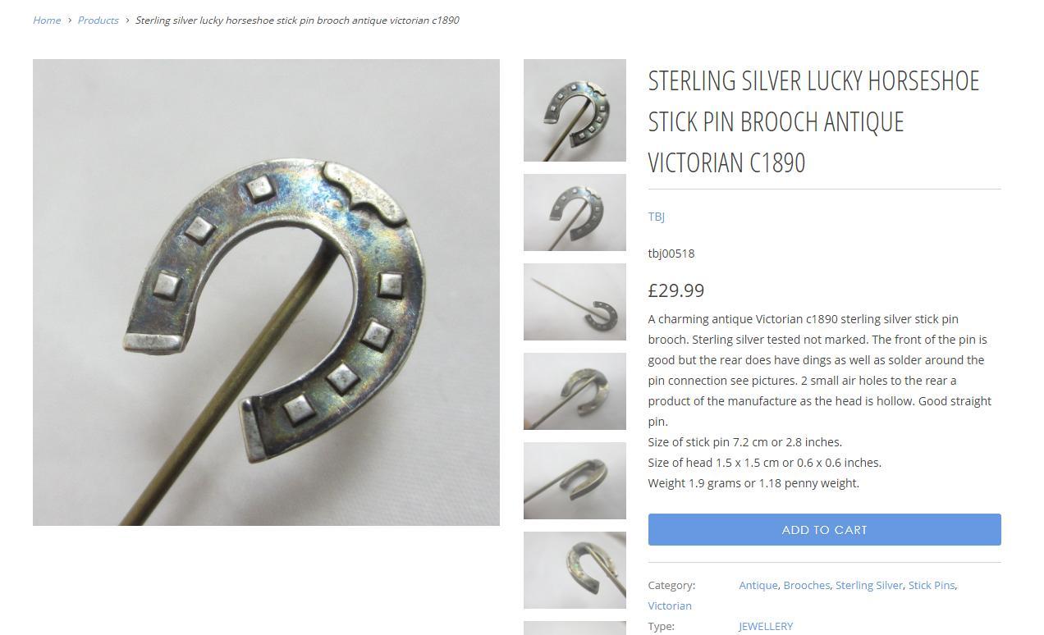The width and height of the screenshot is (1044, 635).
Task: Open the Brooches category link
Action: coord(806,585)
